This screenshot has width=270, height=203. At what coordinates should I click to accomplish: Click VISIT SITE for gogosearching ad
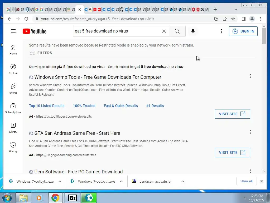(x=232, y=153)
